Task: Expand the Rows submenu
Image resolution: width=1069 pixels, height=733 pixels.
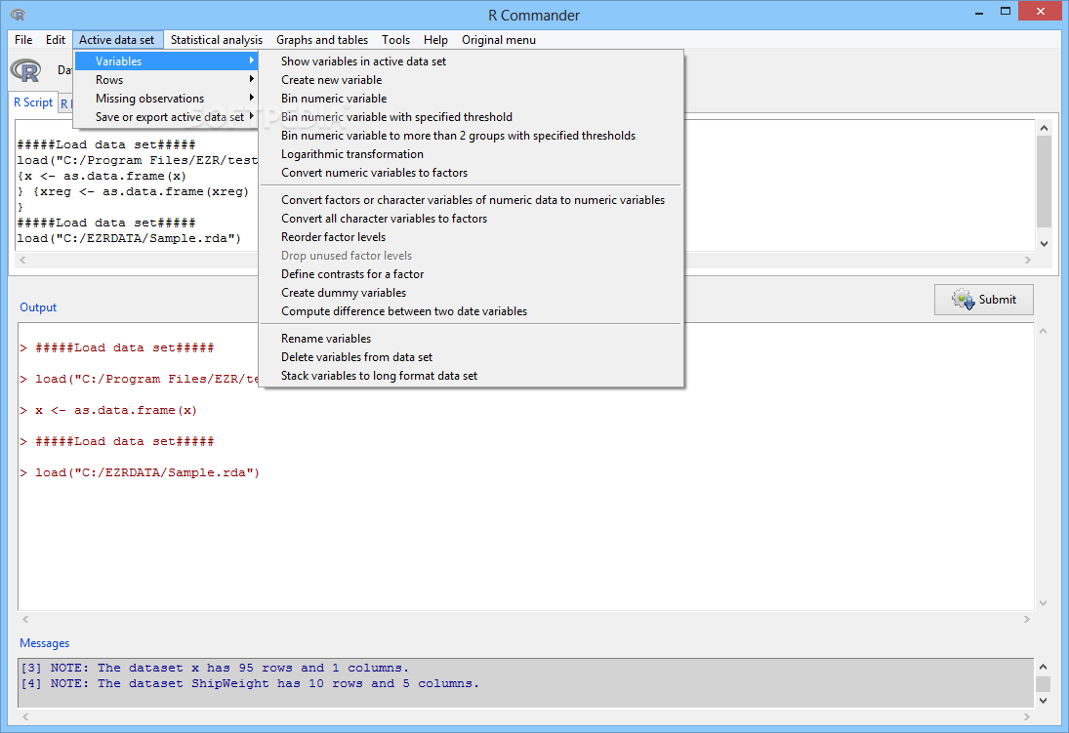Action: point(166,80)
